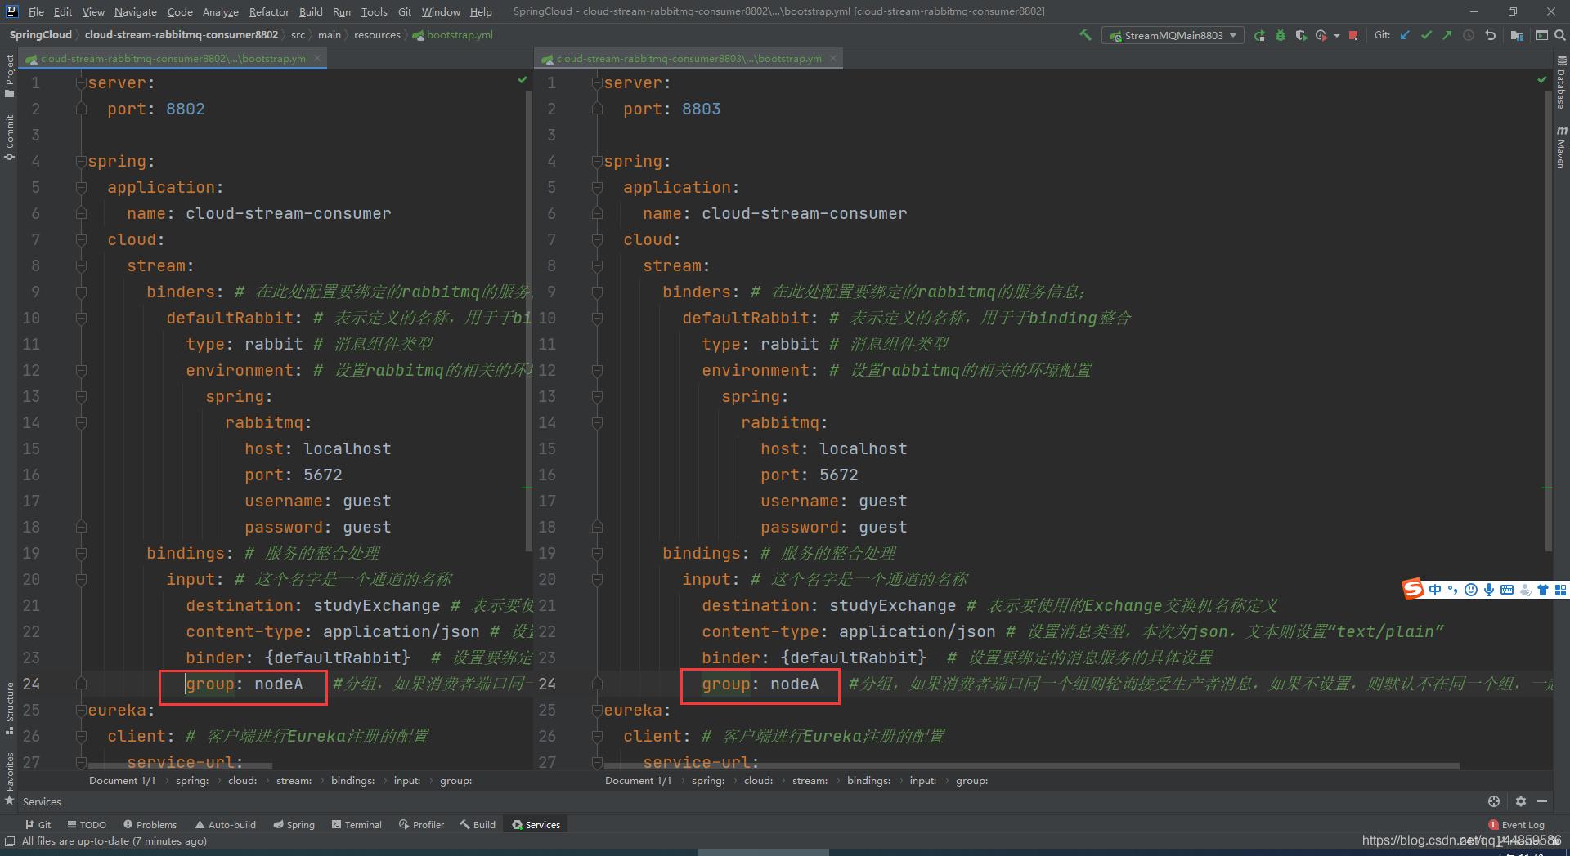Click the Git Commit green checkmark
Image resolution: width=1570 pixels, height=856 pixels.
tap(1426, 35)
